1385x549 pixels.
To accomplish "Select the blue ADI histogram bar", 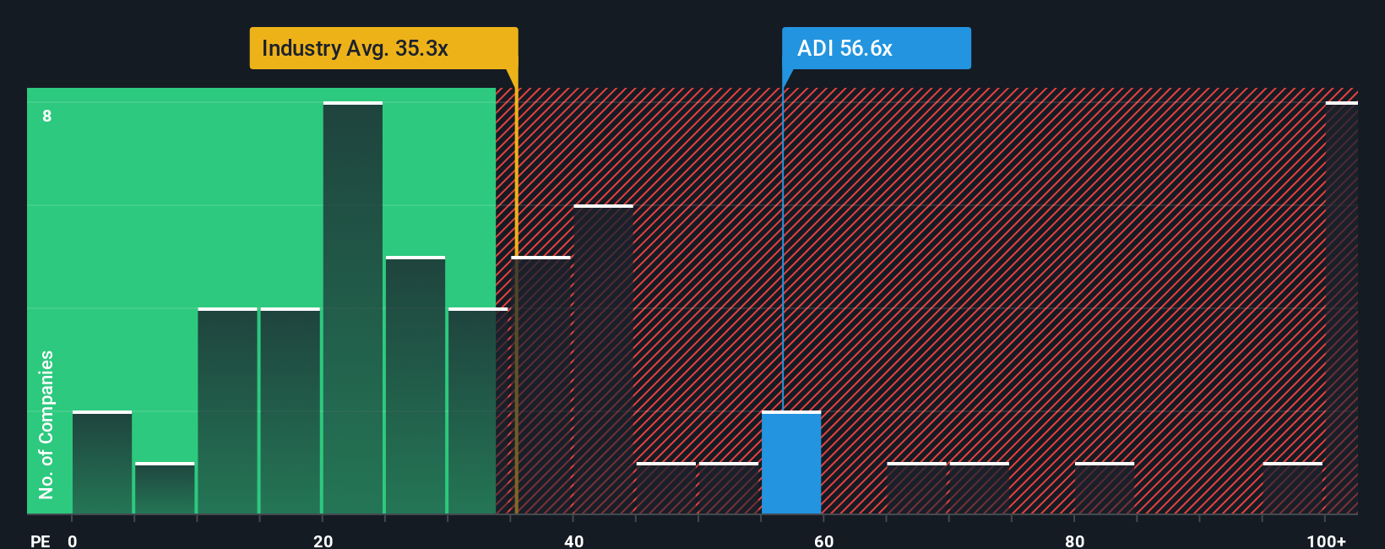I will [x=791, y=463].
